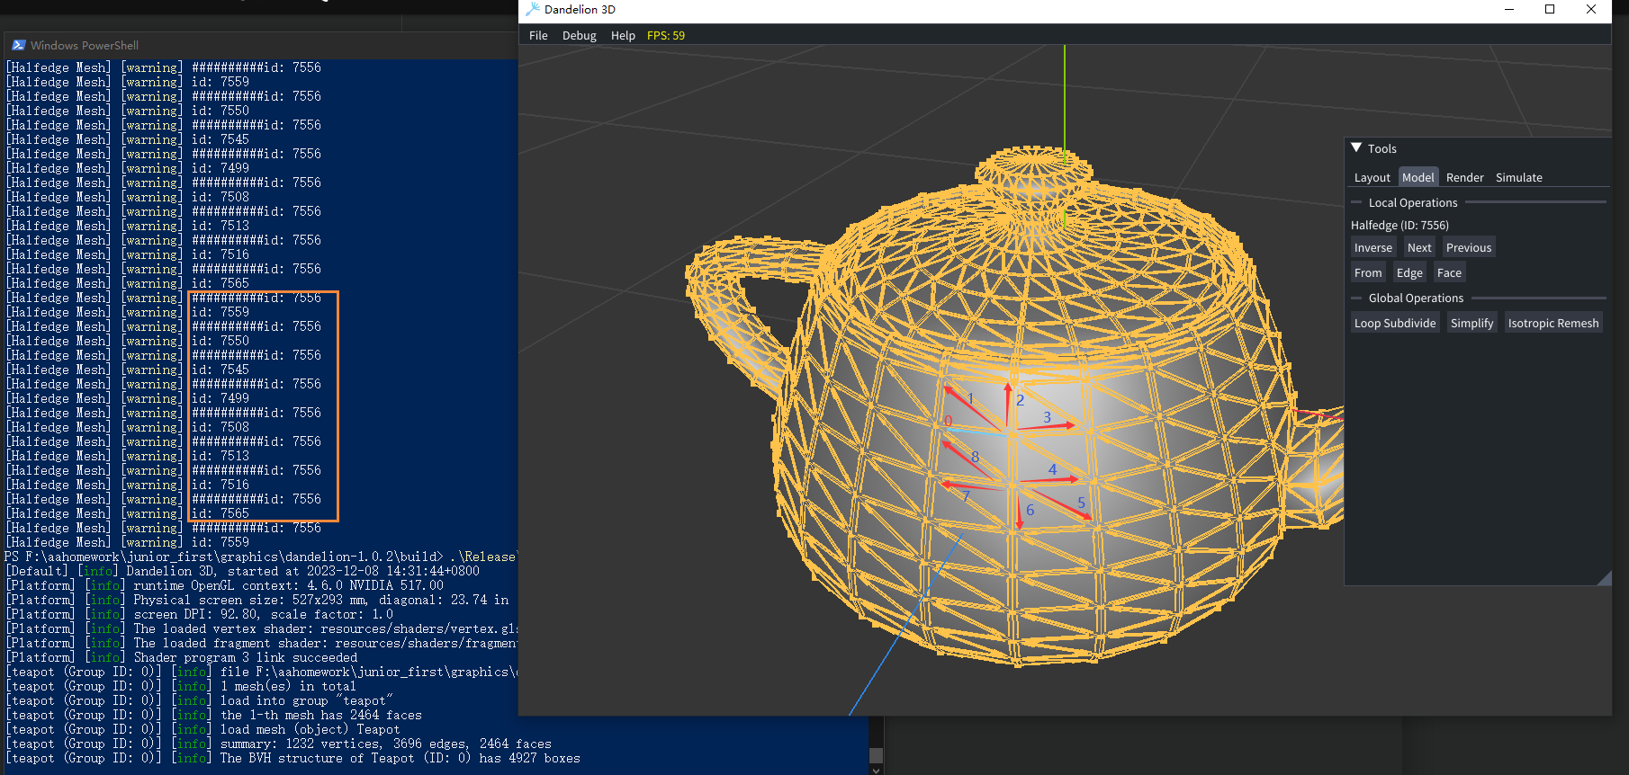Run Loop Subdivide on the mesh
This screenshot has height=775, width=1629.
[x=1395, y=324]
